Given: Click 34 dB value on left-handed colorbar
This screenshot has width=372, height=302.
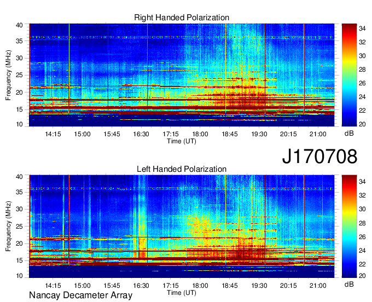Looking at the screenshot, I should (362, 182).
